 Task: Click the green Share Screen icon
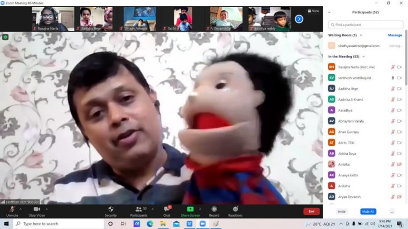click(x=190, y=209)
